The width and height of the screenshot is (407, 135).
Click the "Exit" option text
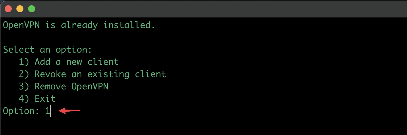pyautogui.click(x=45, y=99)
